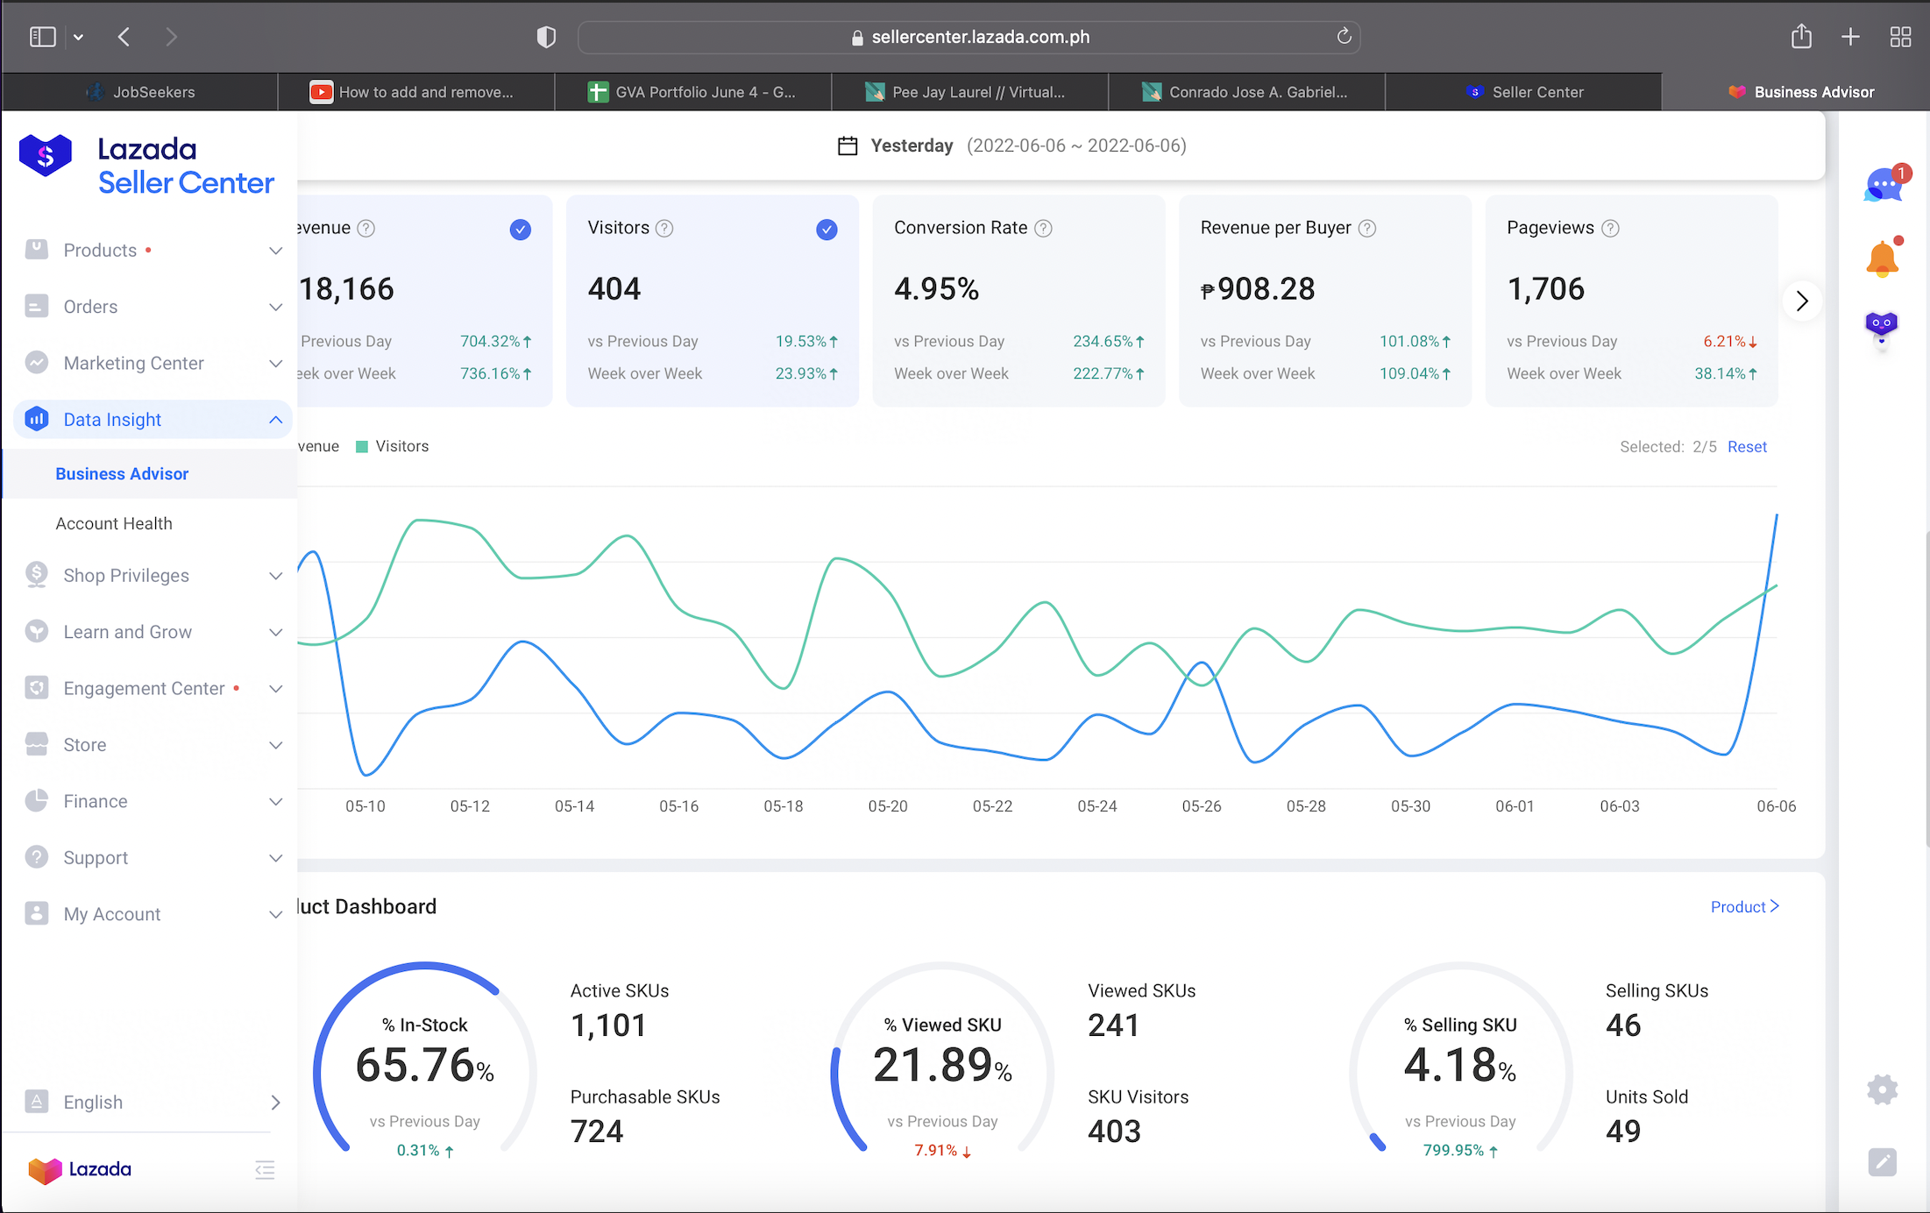Click the help icon beside Conversion Rate
This screenshot has height=1213, width=1930.
(1043, 229)
